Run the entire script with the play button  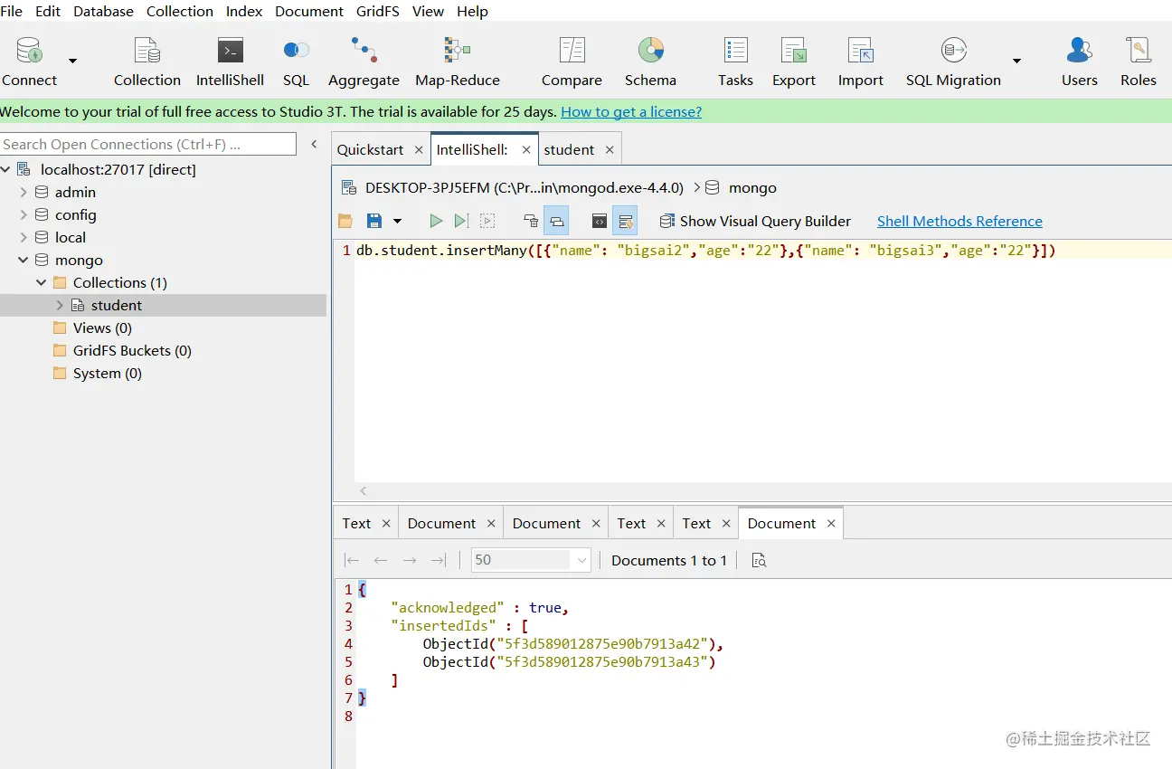[x=436, y=221]
